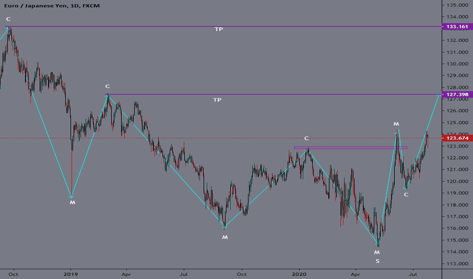
Task: Click the red dotted current price line
Action: [220, 138]
